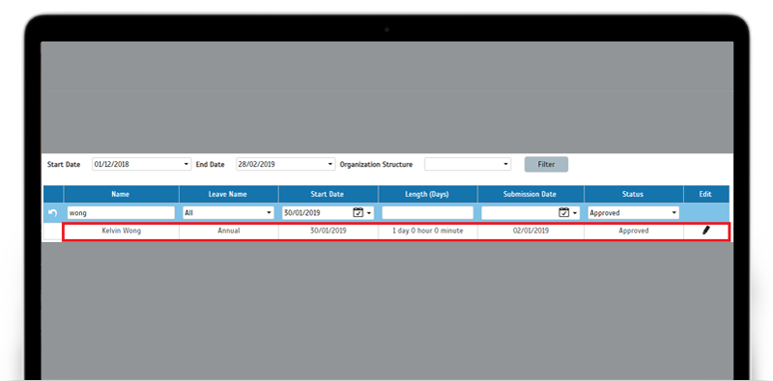Click the Filter button
This screenshot has height=381, width=773.
[546, 164]
